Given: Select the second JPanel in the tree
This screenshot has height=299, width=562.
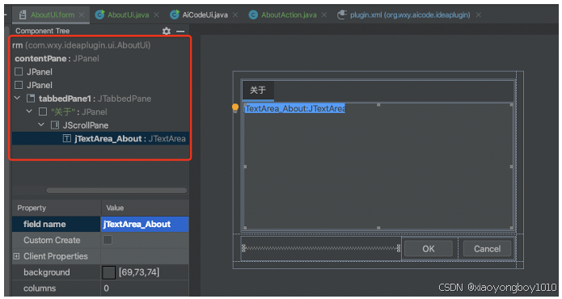Looking at the screenshot, I should [x=33, y=85].
